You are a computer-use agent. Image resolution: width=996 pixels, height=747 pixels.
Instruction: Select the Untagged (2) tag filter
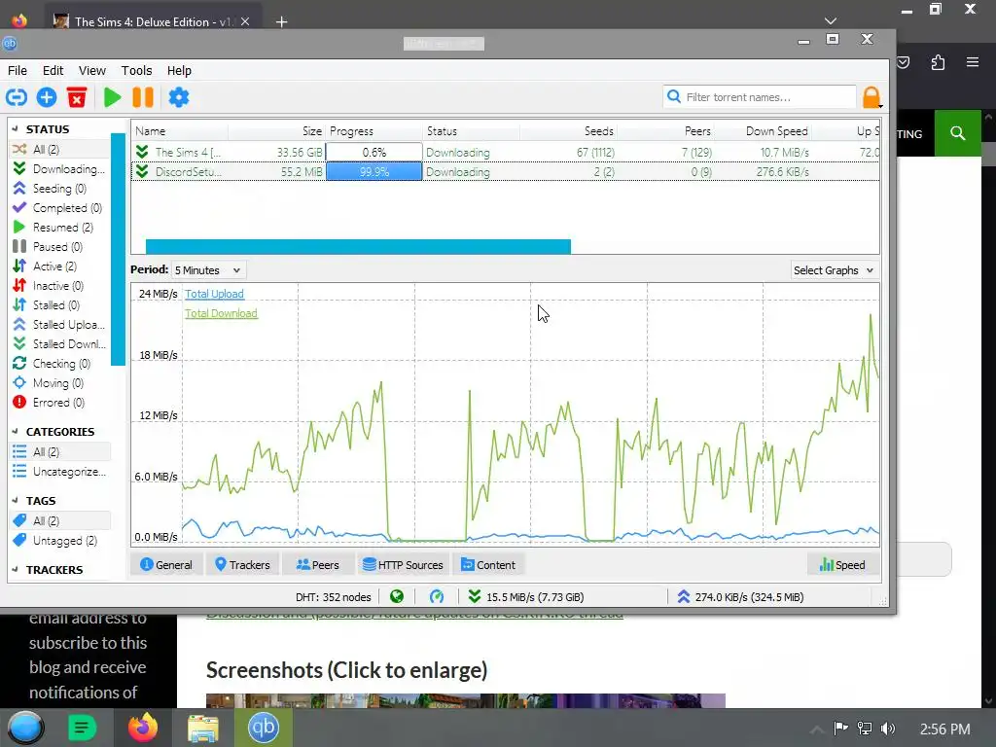59,541
